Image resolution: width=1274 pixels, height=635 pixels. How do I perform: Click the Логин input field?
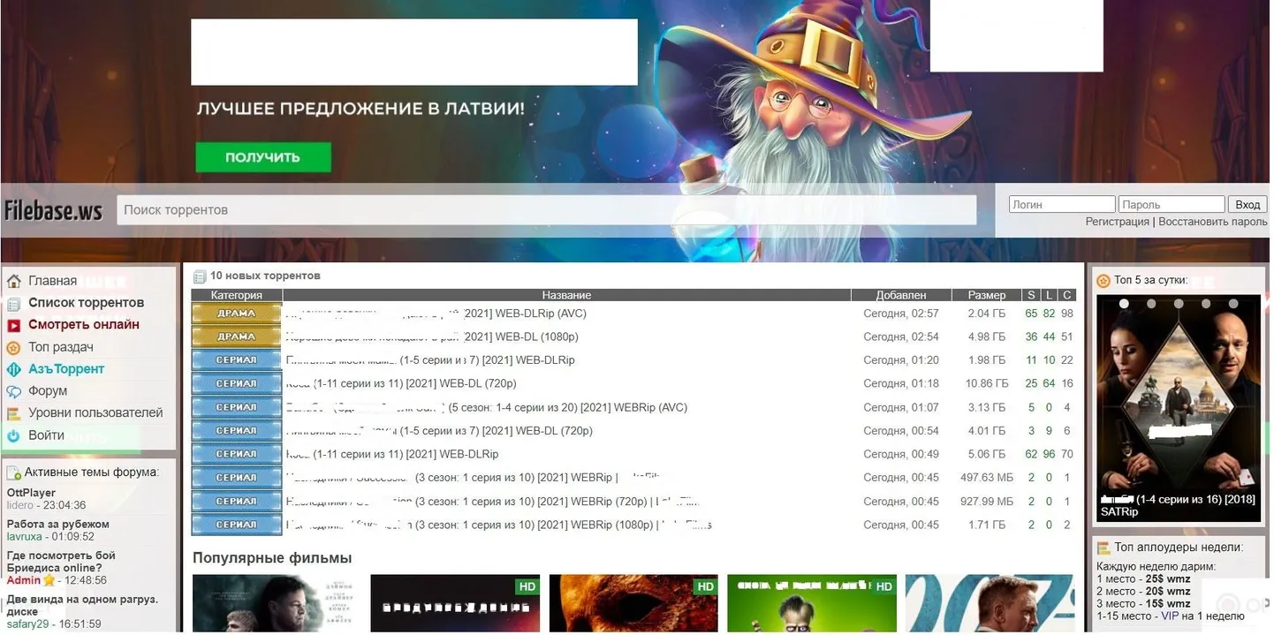coord(1062,205)
